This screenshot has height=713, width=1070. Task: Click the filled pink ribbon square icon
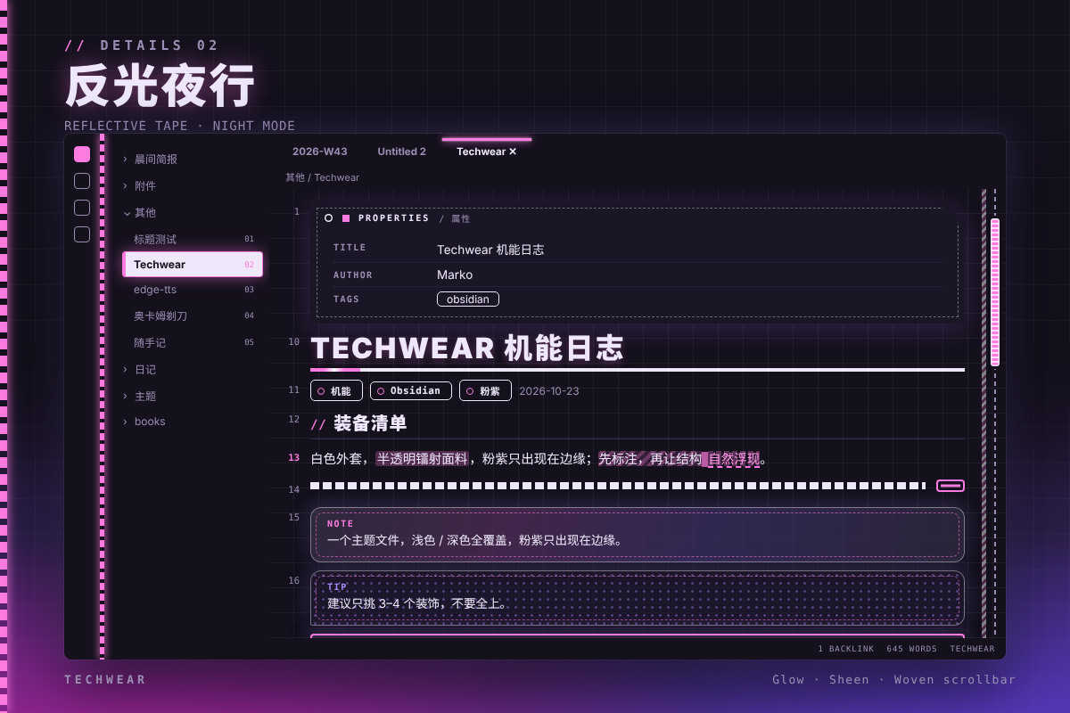[x=82, y=154]
